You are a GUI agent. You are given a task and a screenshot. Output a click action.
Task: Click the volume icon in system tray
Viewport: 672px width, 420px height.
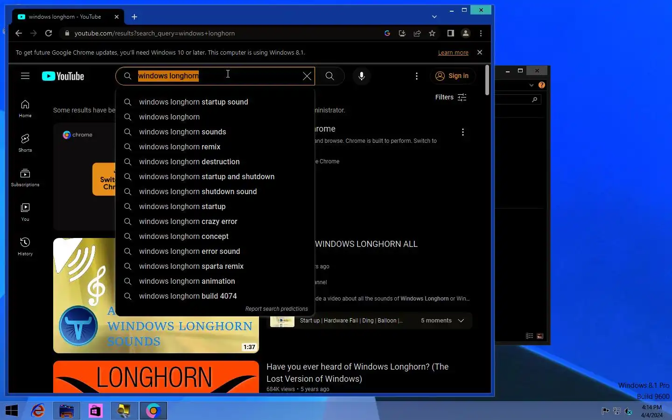(628, 411)
